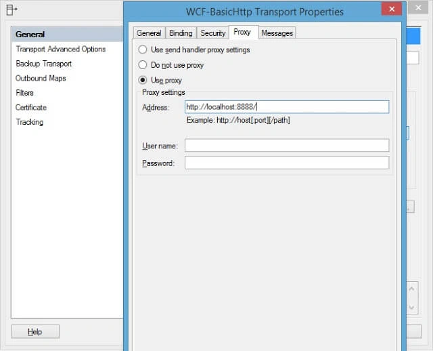
Task: Click scroll down arrow in background window
Action: pyautogui.click(x=411, y=308)
